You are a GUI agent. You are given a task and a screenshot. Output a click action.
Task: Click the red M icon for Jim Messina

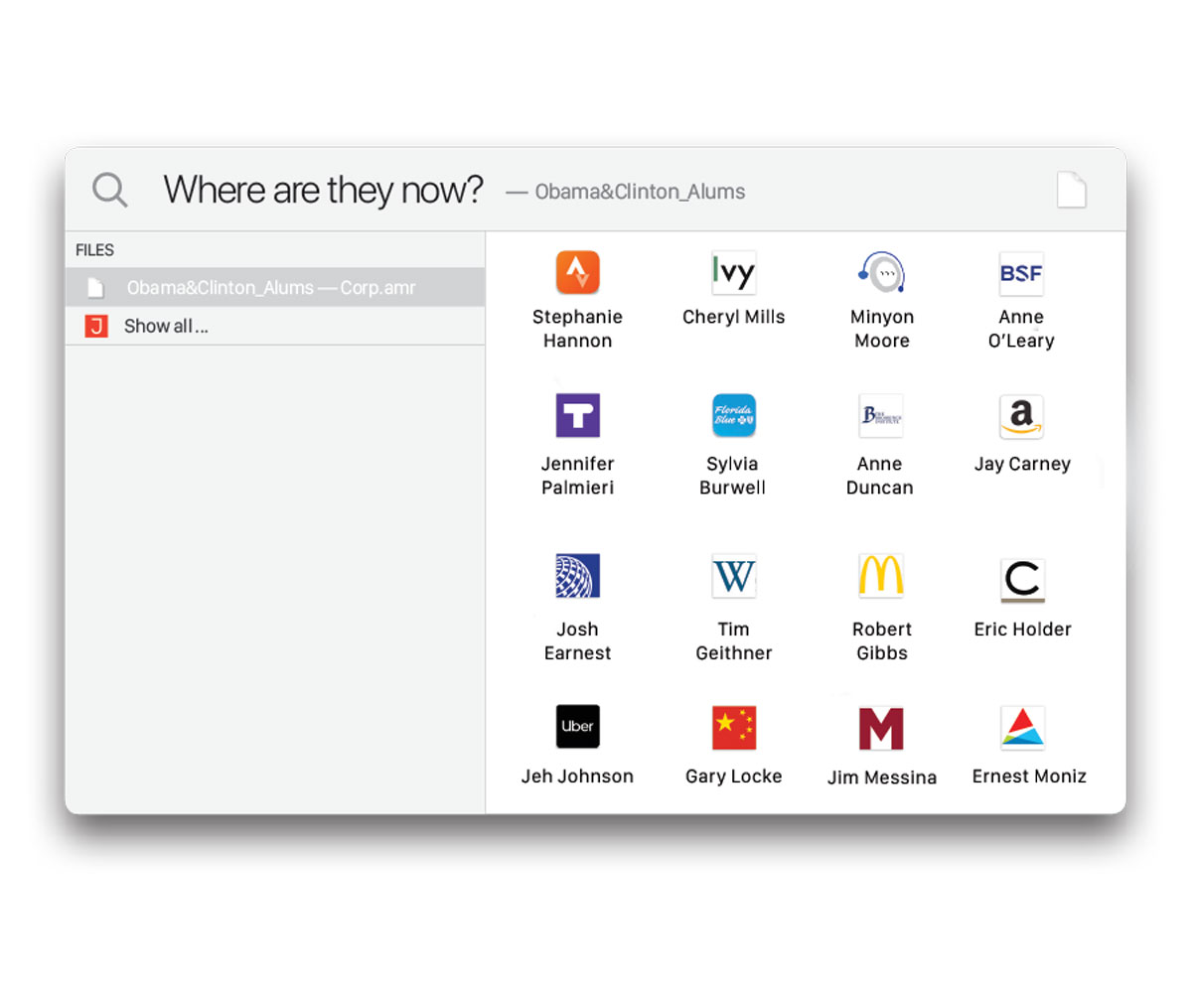881,728
